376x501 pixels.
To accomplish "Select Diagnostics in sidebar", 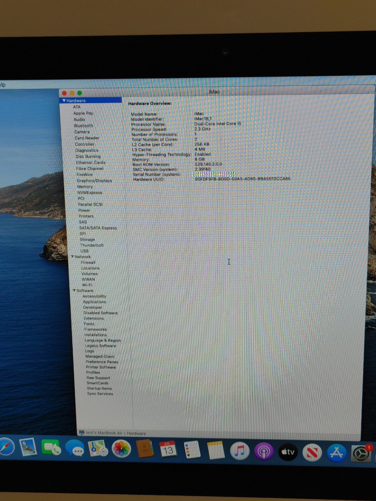I will coord(87,150).
